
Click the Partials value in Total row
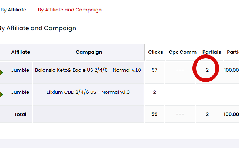[x=207, y=114]
